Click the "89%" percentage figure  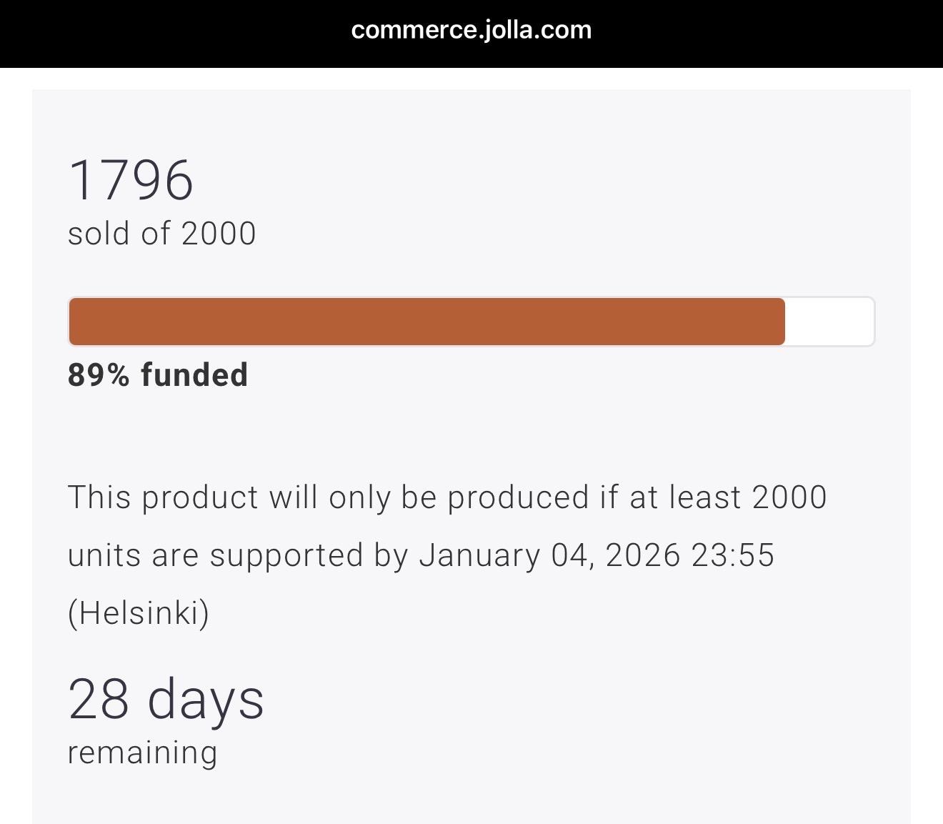coord(99,375)
